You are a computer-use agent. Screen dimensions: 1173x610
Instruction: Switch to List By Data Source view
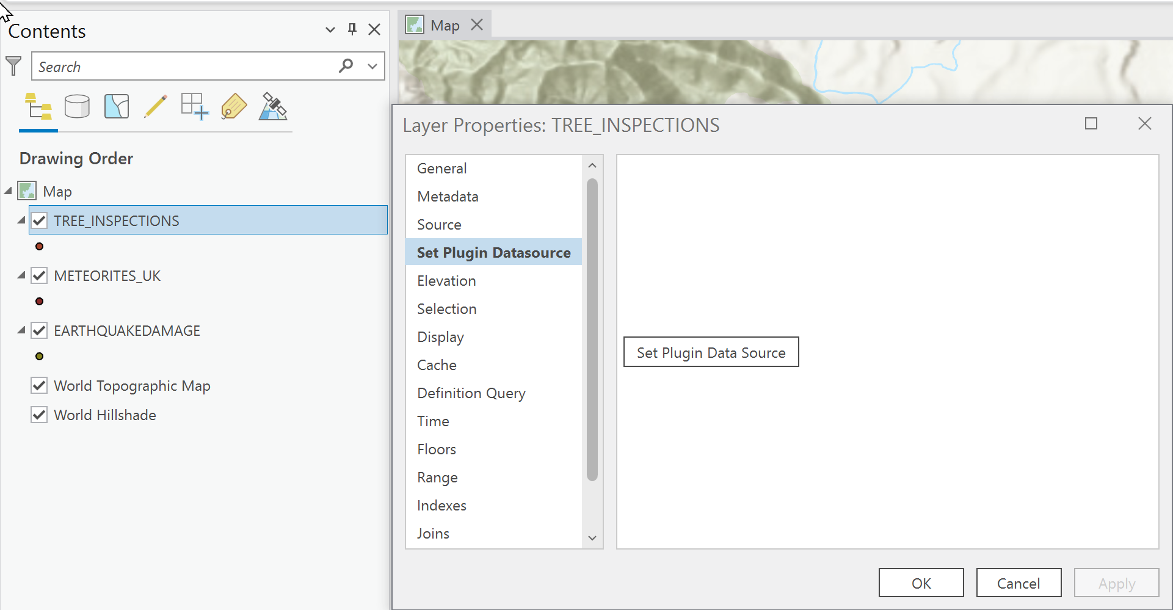click(77, 106)
